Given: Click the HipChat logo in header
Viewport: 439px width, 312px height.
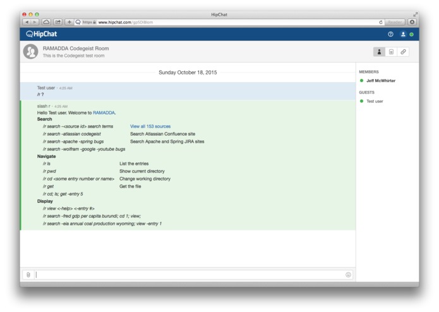Looking at the screenshot, I should [42, 34].
